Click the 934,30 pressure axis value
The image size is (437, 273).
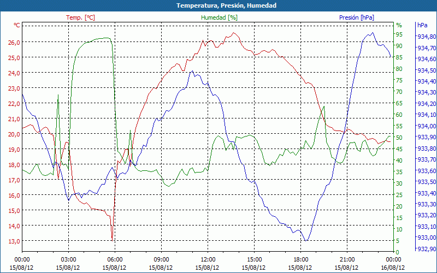(x=427, y=93)
